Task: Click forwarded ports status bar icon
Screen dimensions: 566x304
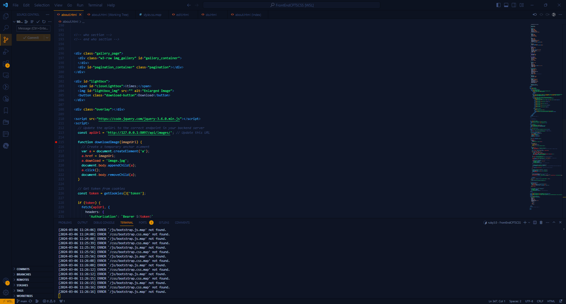Action: pyautogui.click(x=62, y=301)
